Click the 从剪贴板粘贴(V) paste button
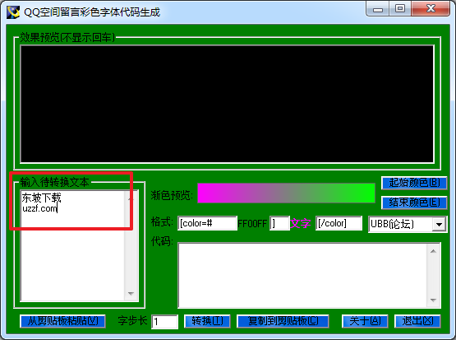This screenshot has height=340, width=456. tap(62, 321)
